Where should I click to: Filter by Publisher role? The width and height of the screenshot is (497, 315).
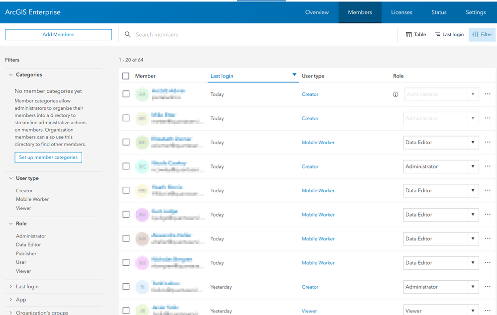tap(26, 253)
